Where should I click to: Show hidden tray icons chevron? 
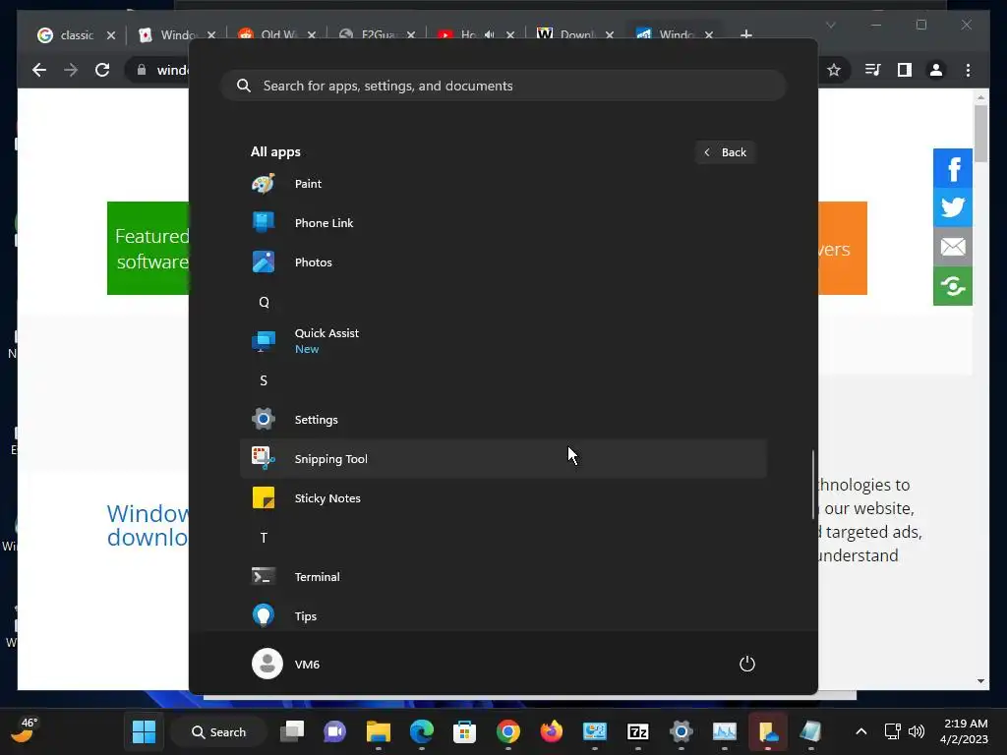[x=861, y=731]
